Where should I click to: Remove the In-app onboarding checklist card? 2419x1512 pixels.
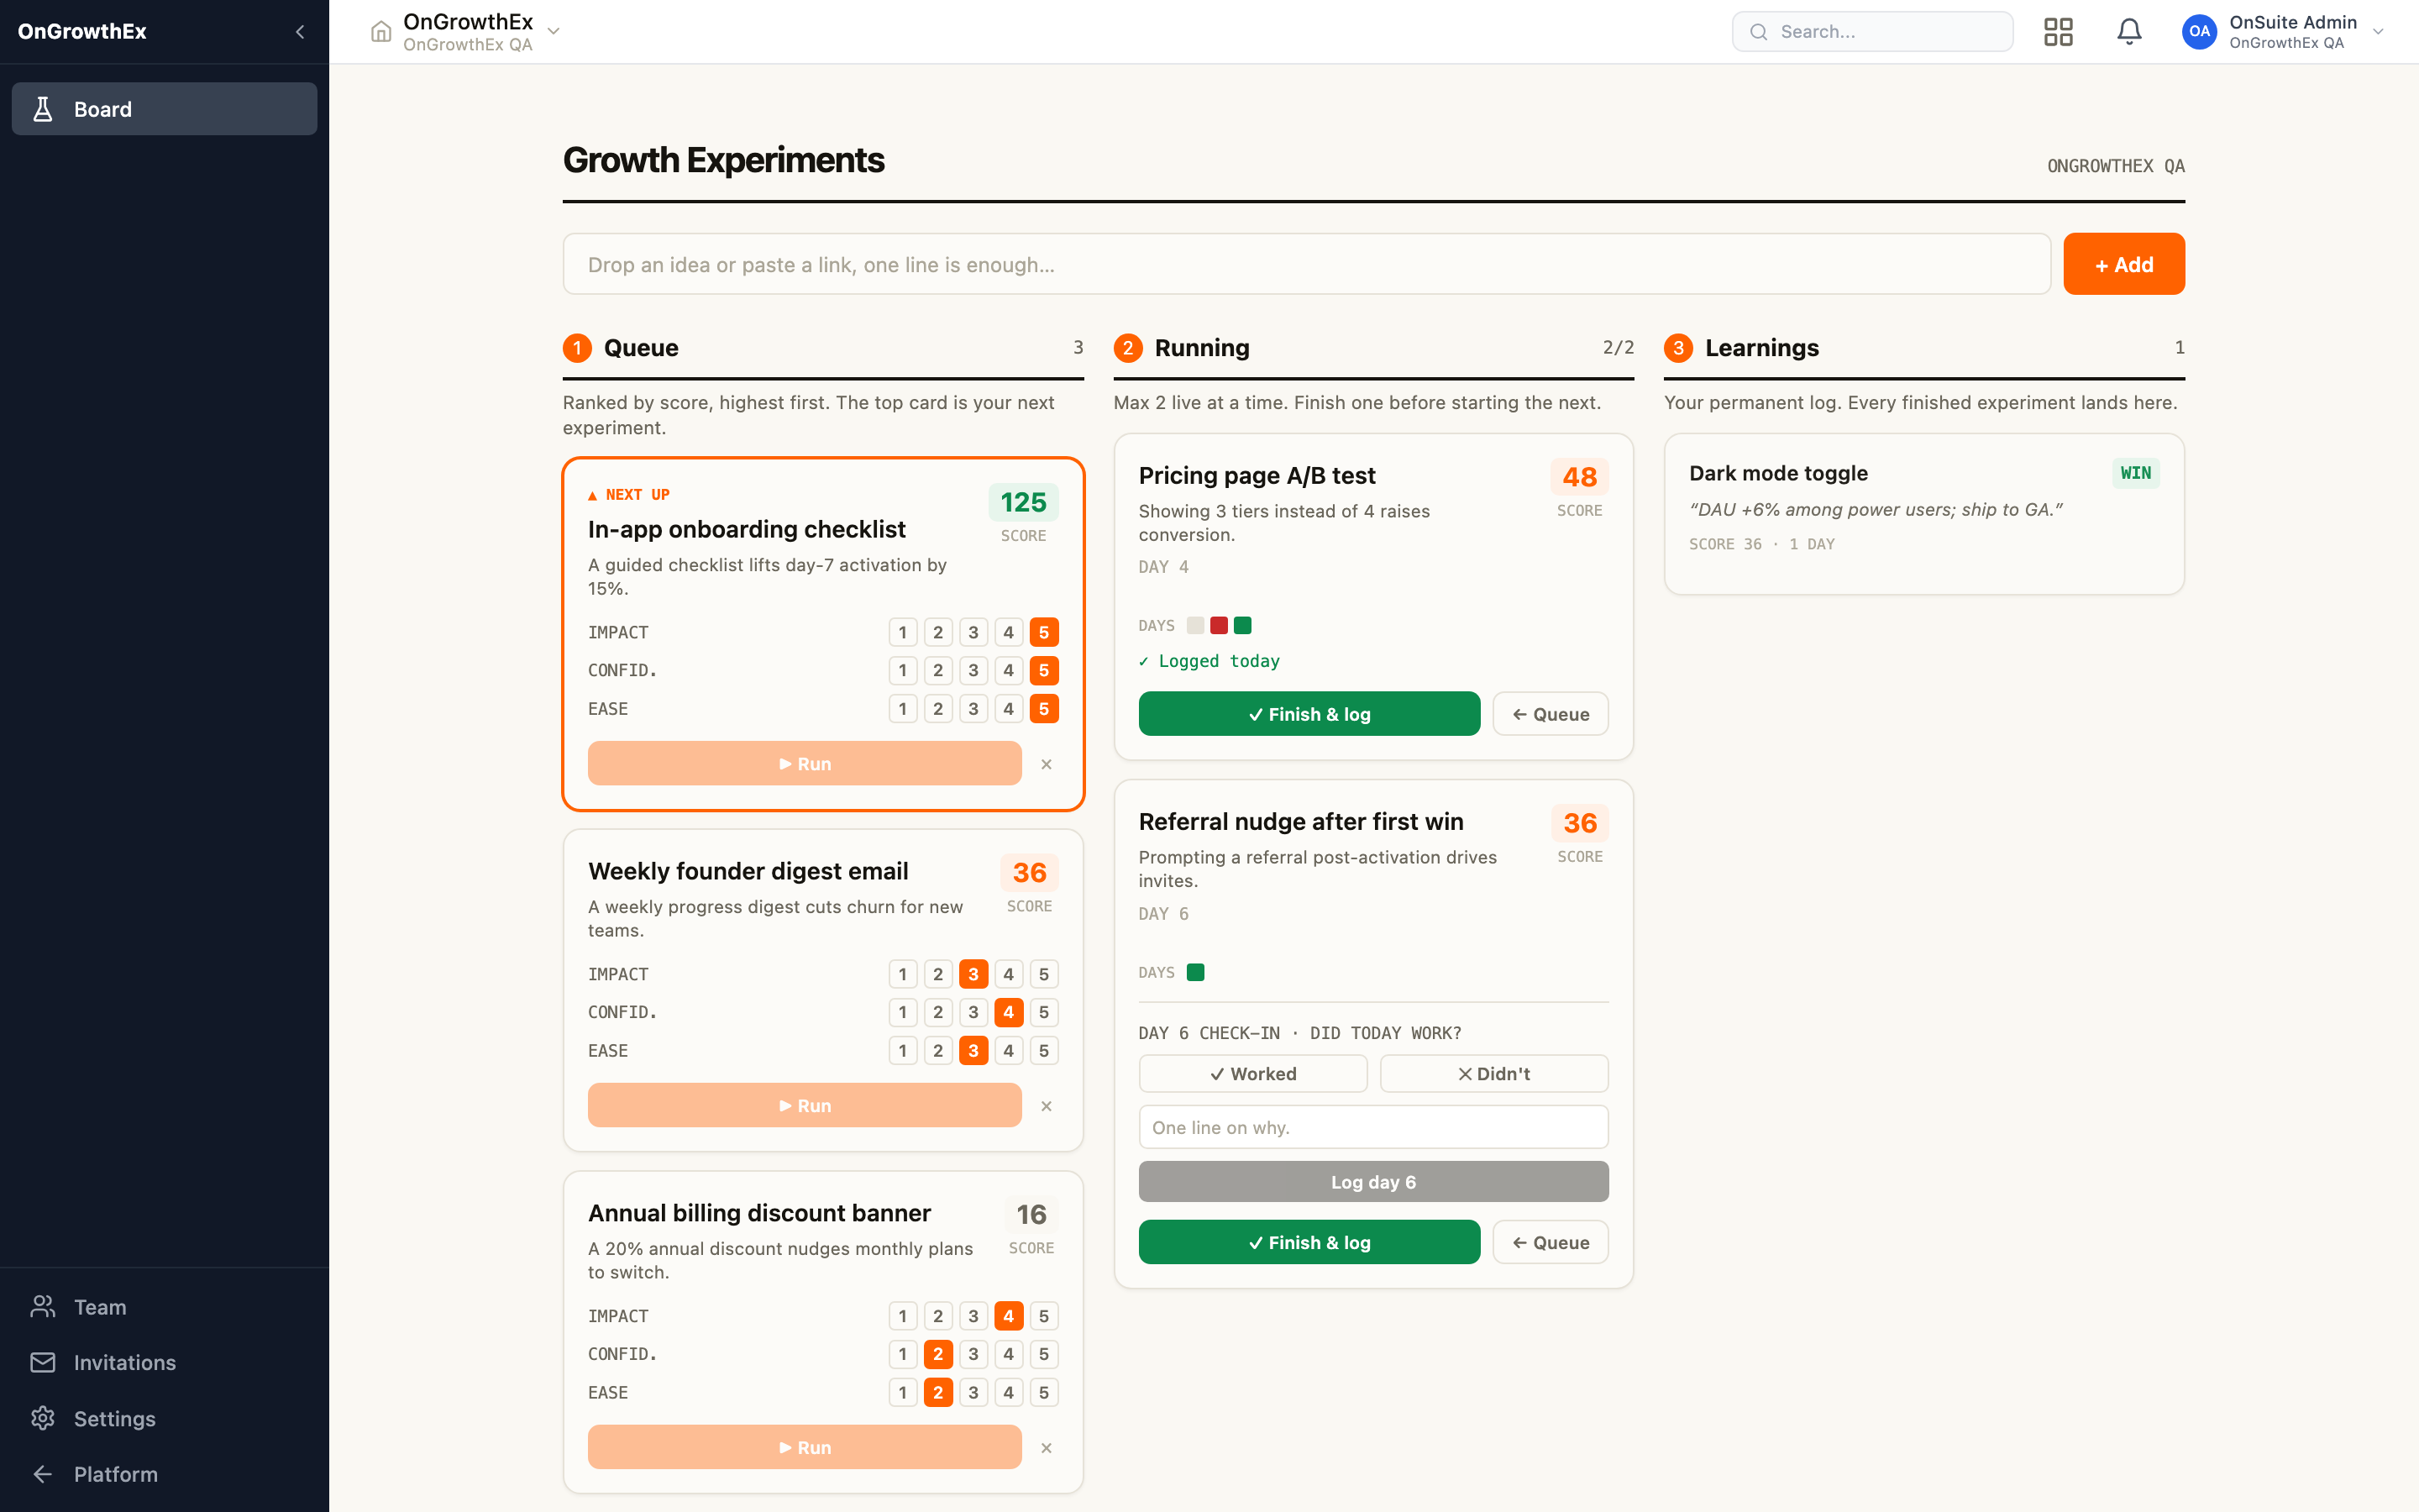click(x=1047, y=764)
